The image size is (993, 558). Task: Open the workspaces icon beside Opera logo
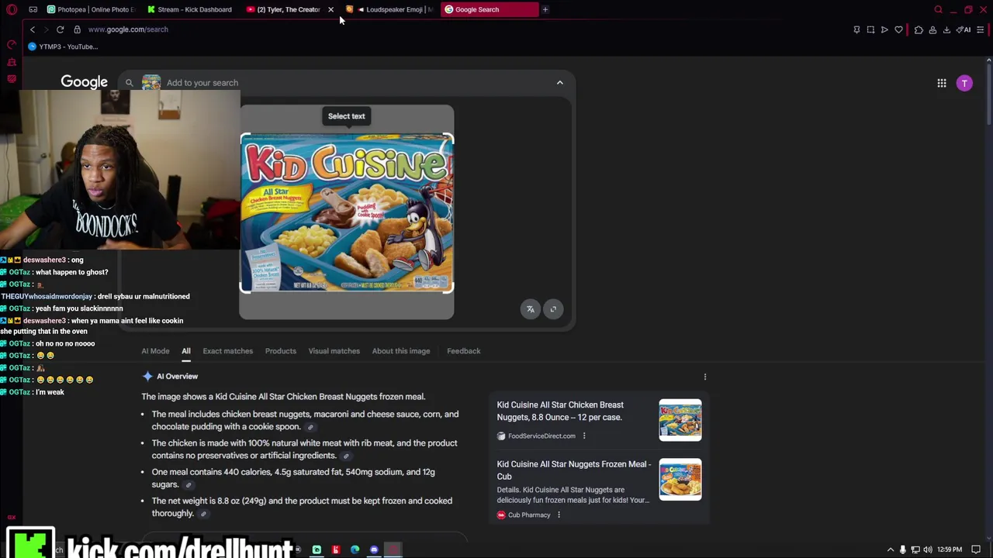coord(33,9)
